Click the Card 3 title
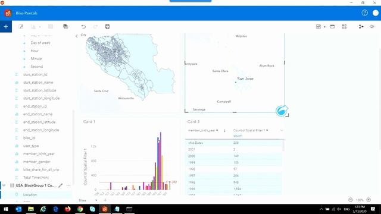Image resolution: width=381 pixels, height=214 pixels. tap(193, 121)
